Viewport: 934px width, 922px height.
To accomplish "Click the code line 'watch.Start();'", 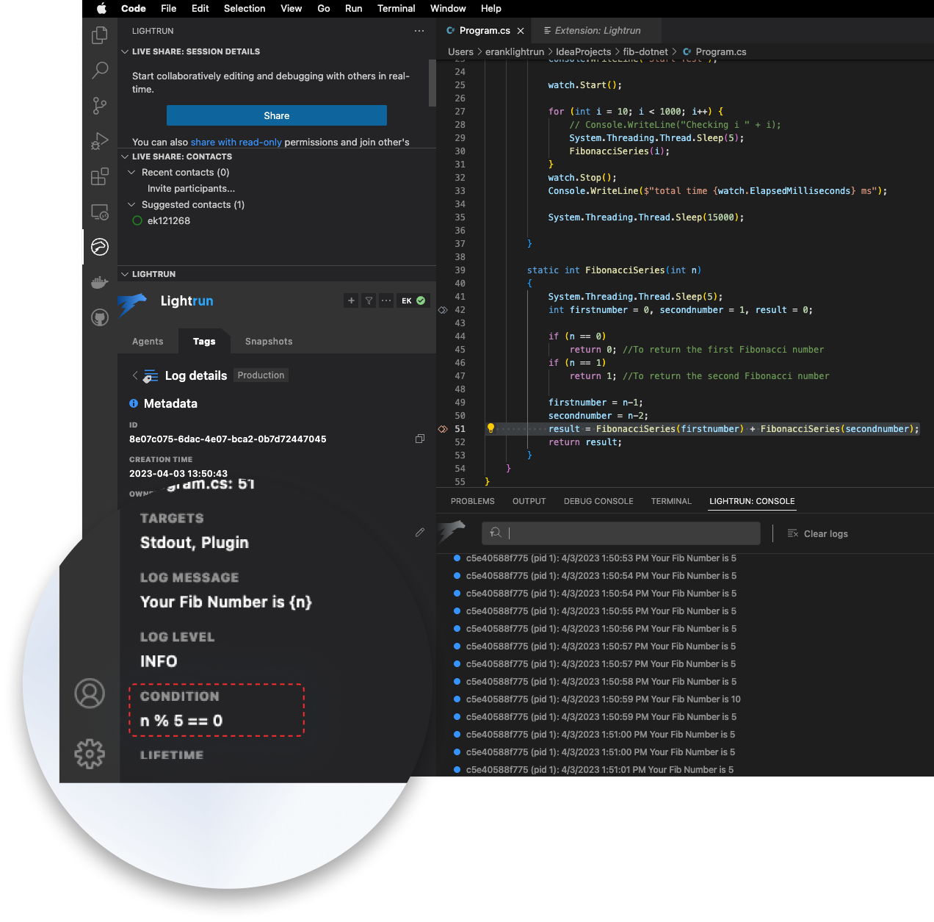I will 585,85.
